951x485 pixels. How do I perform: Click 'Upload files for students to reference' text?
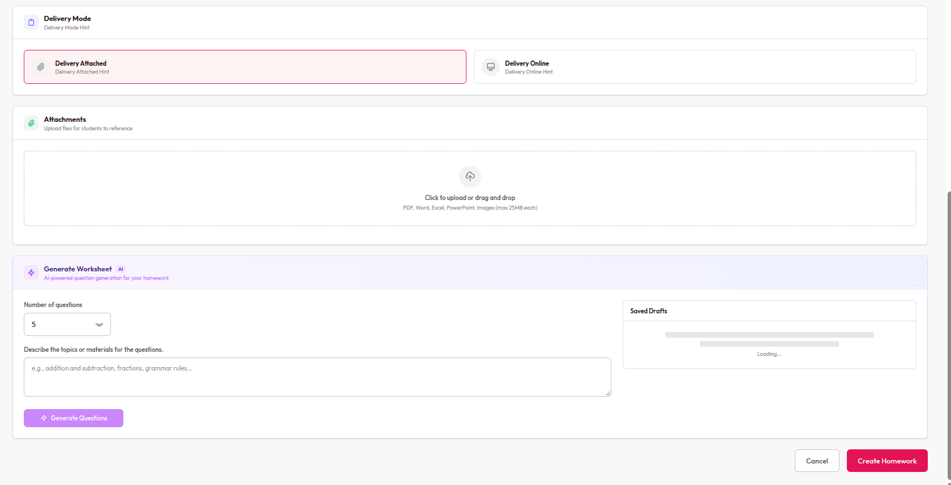pos(88,129)
